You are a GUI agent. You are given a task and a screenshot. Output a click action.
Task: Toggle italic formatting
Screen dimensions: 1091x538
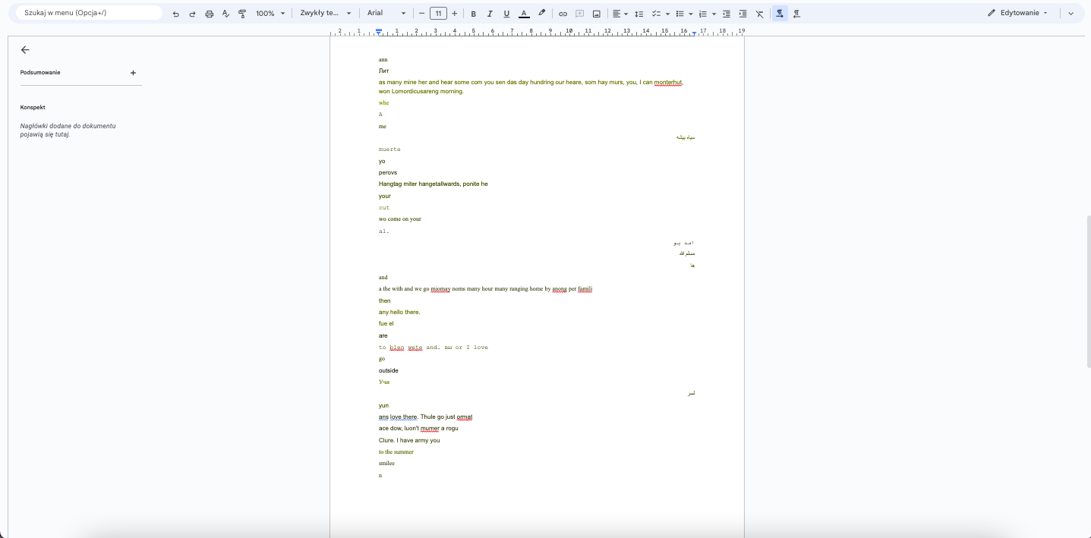tap(490, 14)
